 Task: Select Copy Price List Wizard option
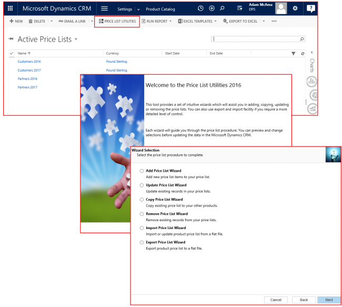(x=142, y=200)
